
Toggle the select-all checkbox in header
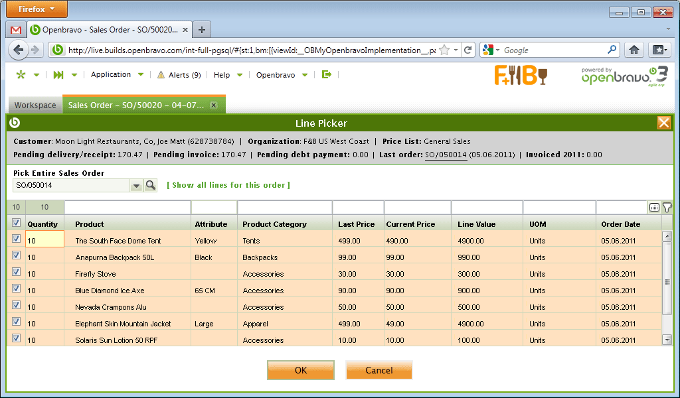[x=16, y=223]
